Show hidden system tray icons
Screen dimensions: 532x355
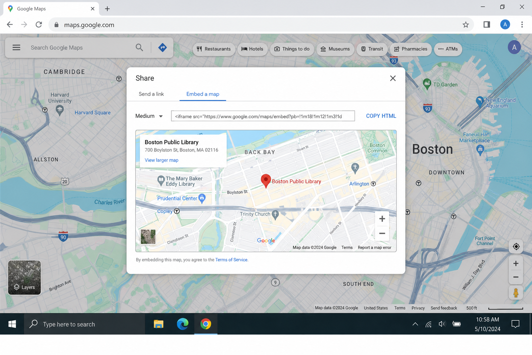[x=415, y=324]
